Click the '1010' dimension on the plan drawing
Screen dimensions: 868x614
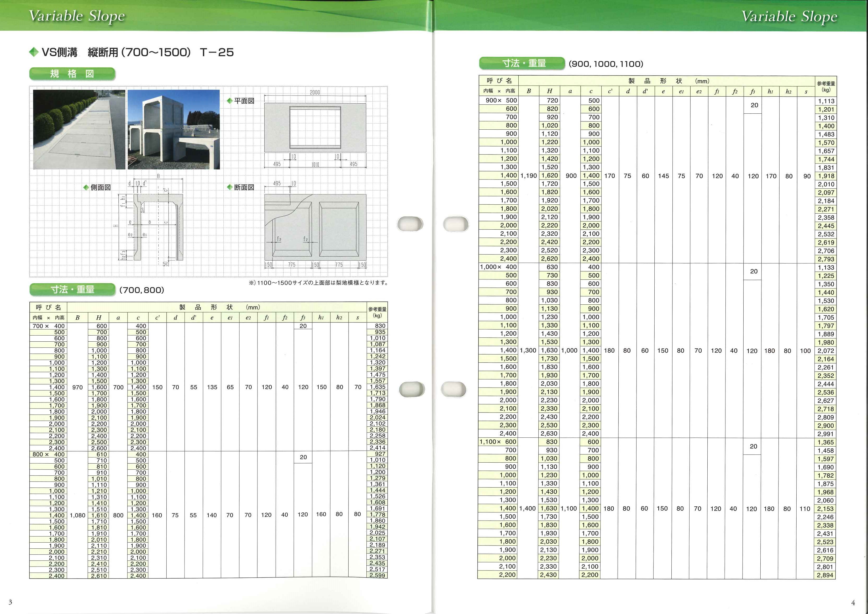coord(315,165)
